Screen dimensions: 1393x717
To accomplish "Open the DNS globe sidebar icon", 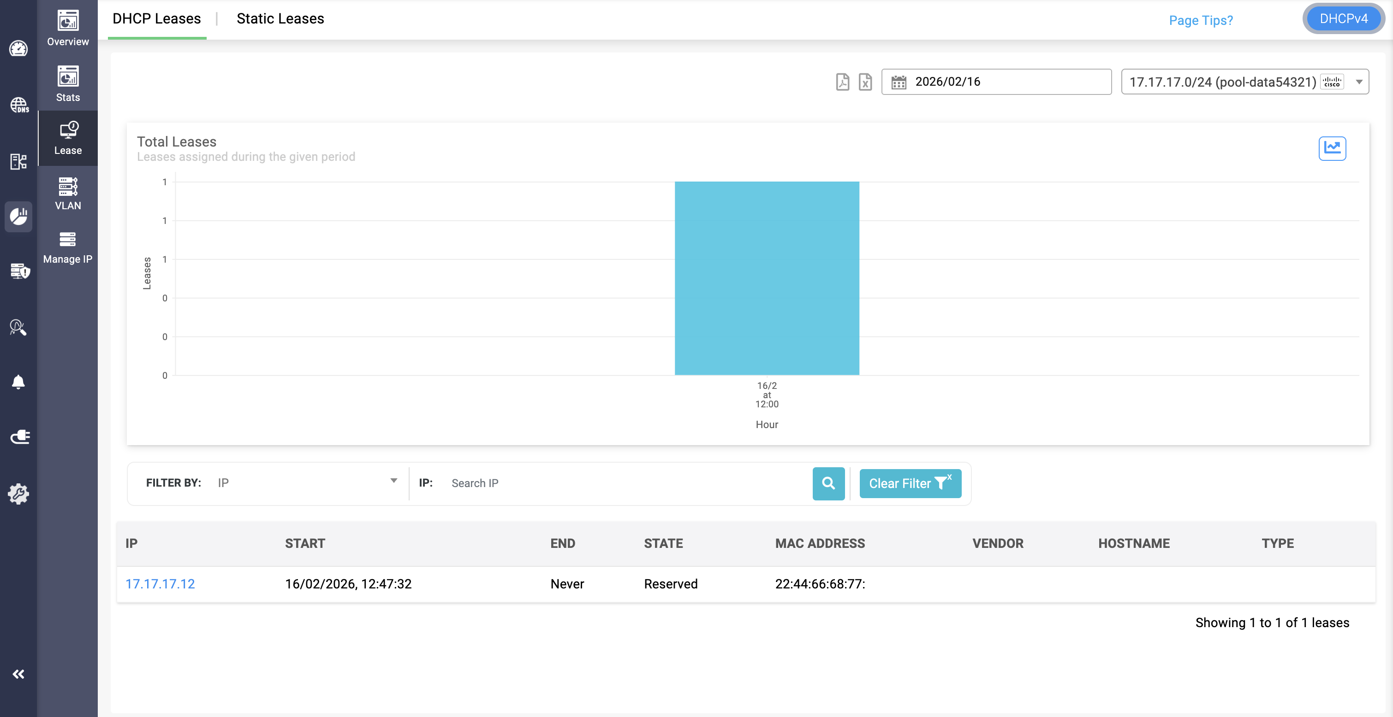I will tap(19, 105).
